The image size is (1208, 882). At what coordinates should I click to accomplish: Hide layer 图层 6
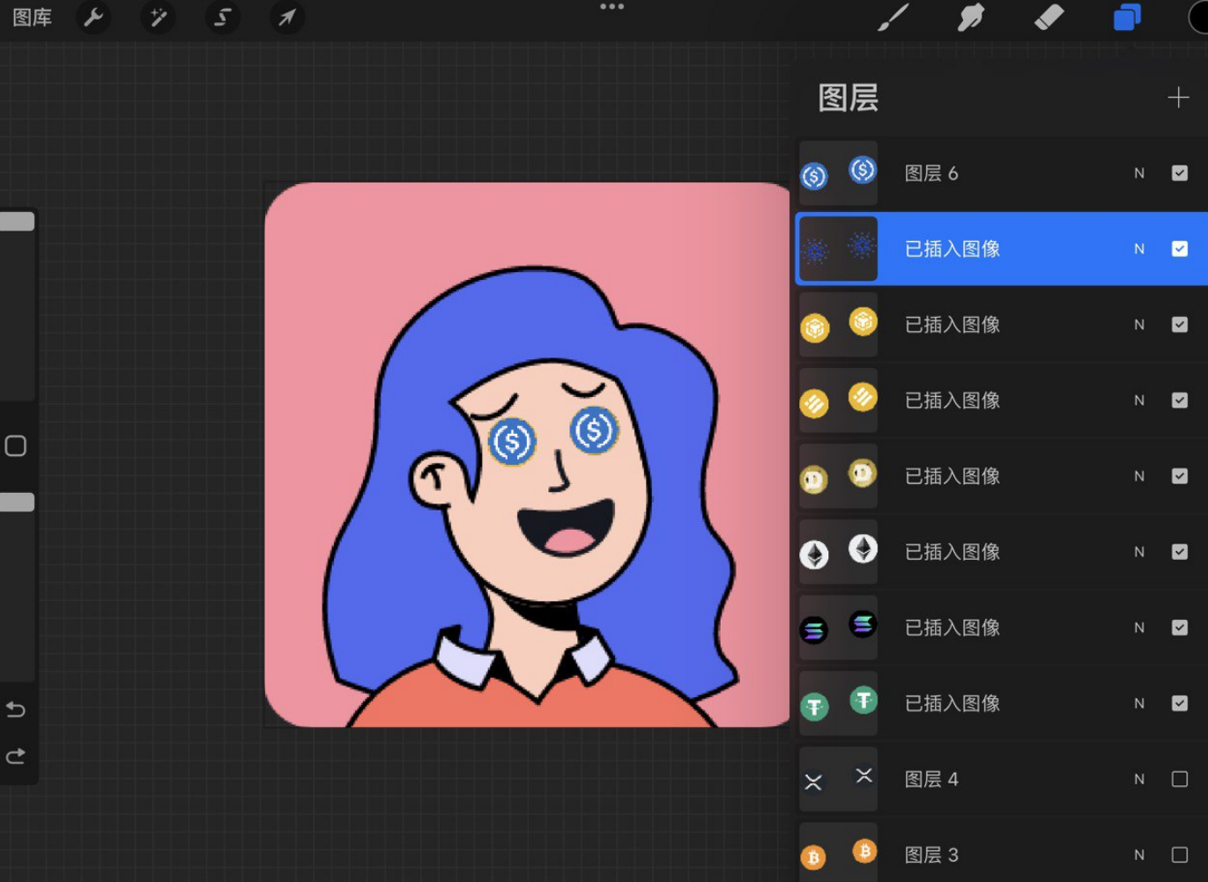[1180, 173]
